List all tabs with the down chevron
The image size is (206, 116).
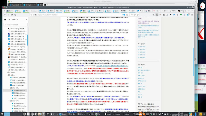point(192,11)
